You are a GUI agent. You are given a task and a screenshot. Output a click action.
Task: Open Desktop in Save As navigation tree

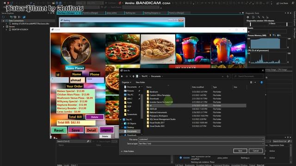(x=130, y=127)
